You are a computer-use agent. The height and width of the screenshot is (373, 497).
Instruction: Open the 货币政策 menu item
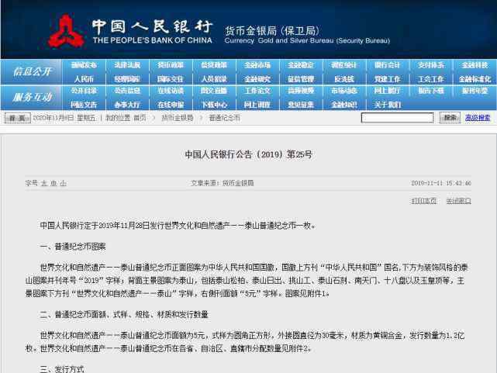171,65
